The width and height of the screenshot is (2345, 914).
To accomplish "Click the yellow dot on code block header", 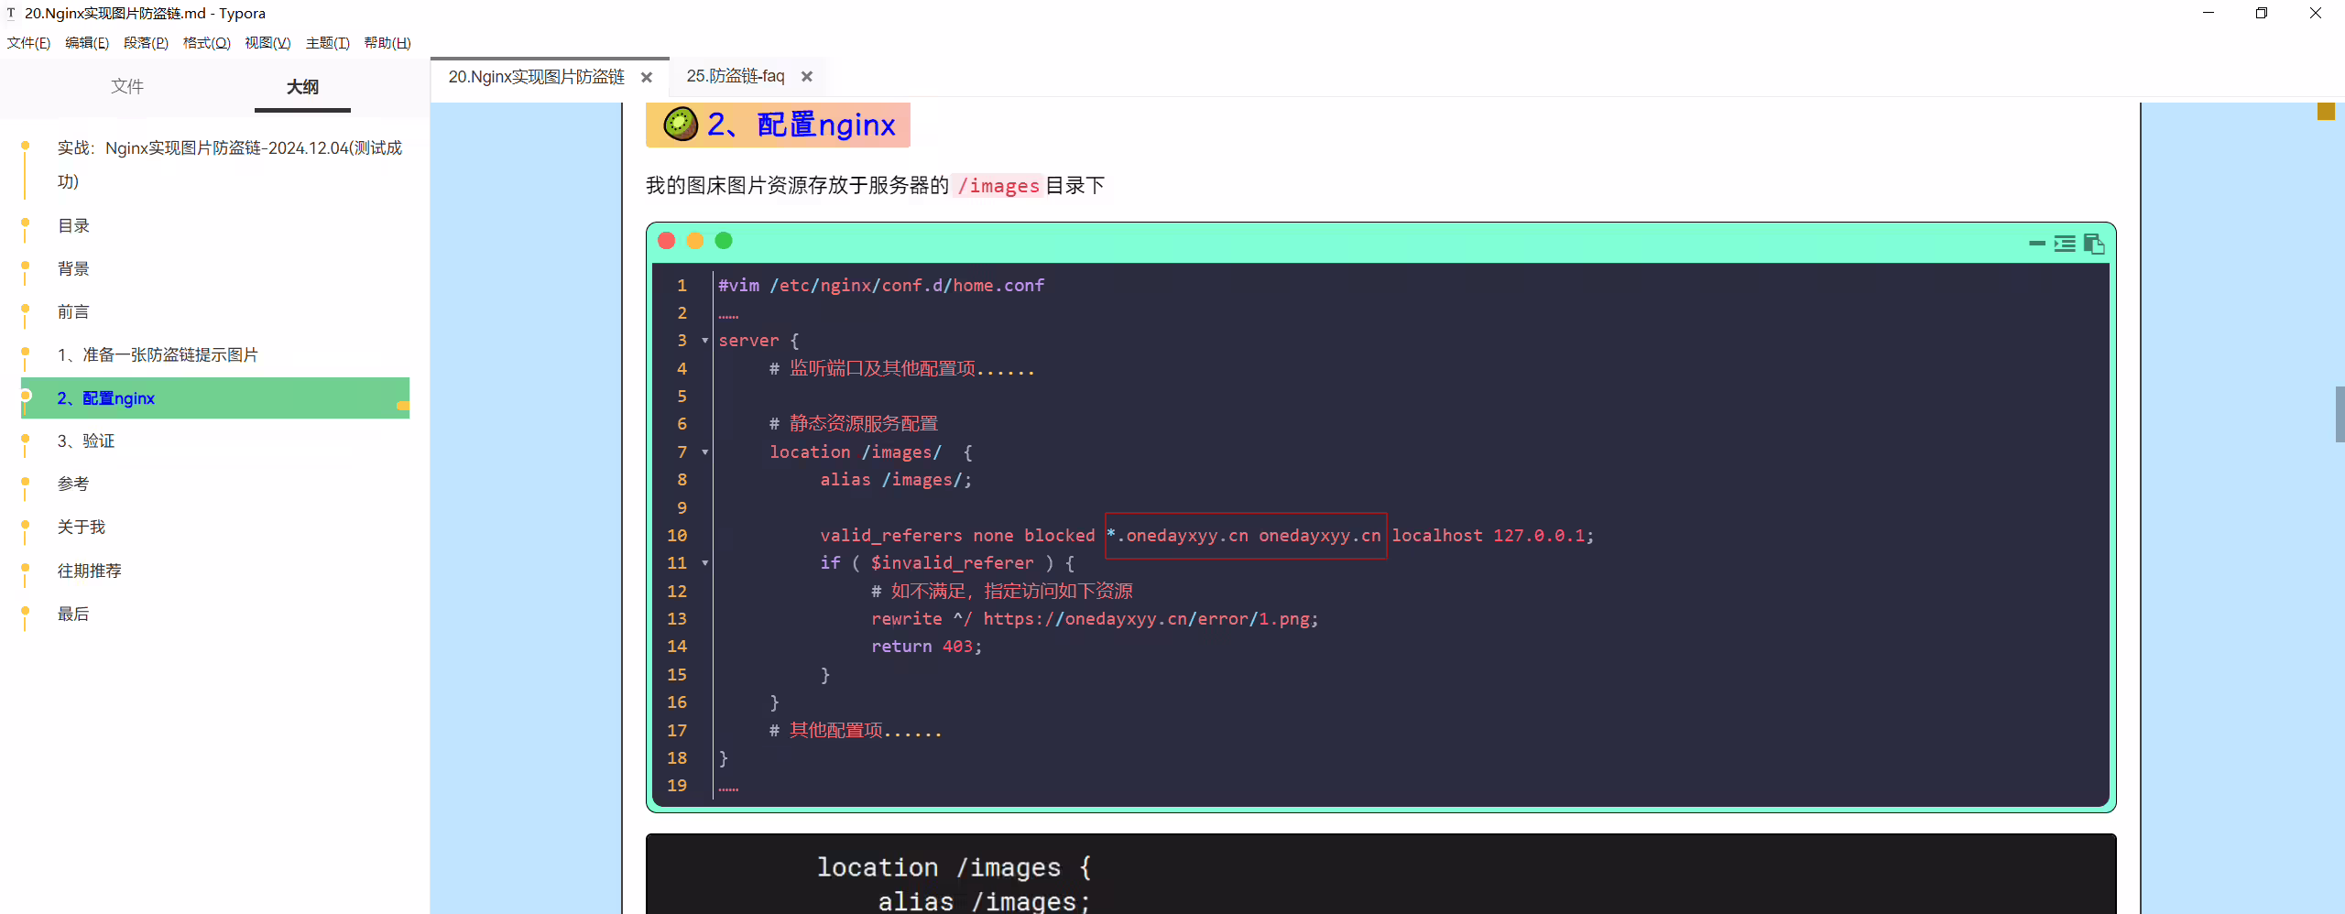I will coord(695,241).
